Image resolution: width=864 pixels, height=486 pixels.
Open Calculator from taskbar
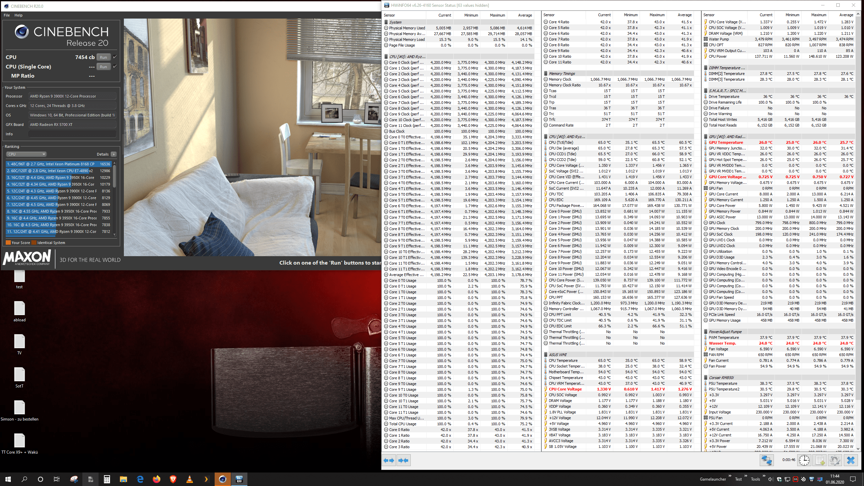tap(107, 479)
